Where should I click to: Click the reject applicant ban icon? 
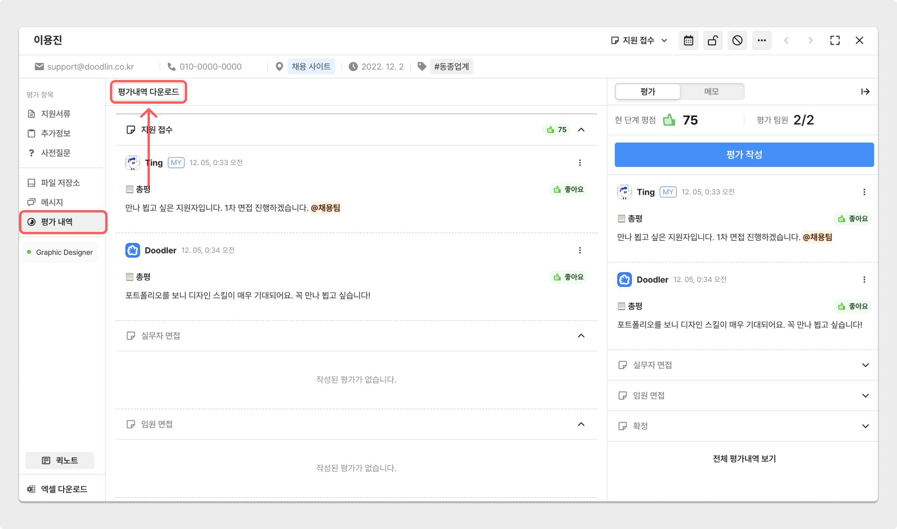coord(737,40)
